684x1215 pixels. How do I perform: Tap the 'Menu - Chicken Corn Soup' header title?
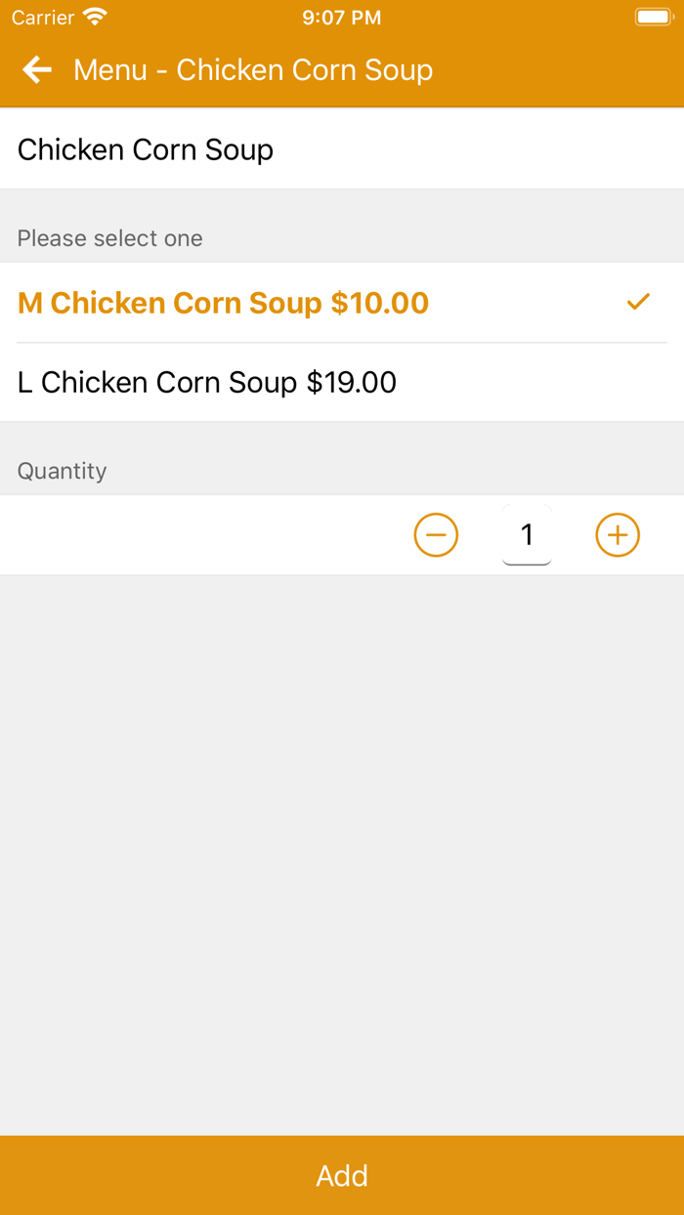click(253, 69)
